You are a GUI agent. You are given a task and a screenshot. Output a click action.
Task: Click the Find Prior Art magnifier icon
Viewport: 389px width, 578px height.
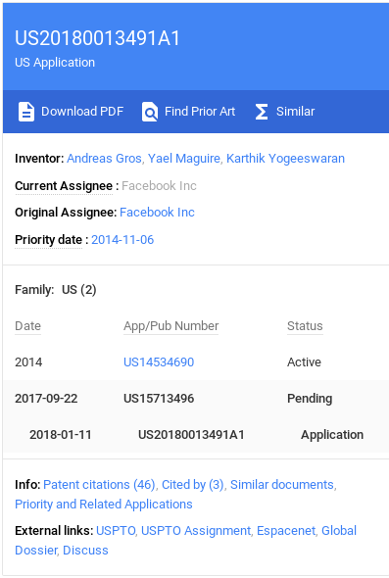click(150, 112)
